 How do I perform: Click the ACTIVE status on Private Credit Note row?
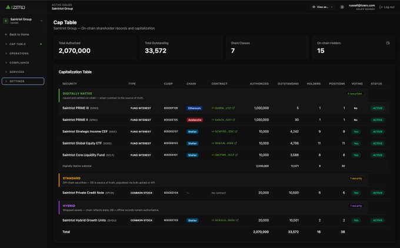click(378, 193)
